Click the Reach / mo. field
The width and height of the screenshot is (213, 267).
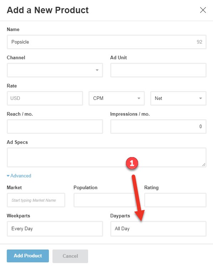(55, 126)
